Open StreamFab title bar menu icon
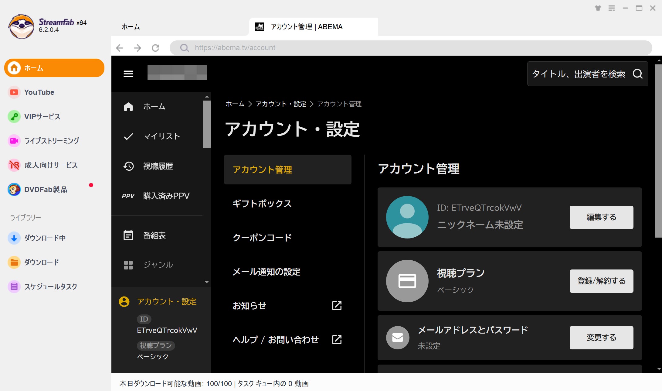 (x=612, y=8)
